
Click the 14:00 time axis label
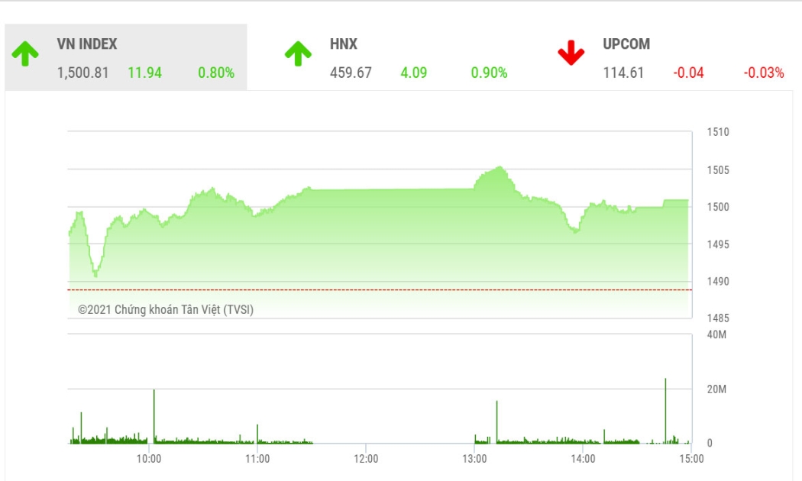[x=583, y=459]
